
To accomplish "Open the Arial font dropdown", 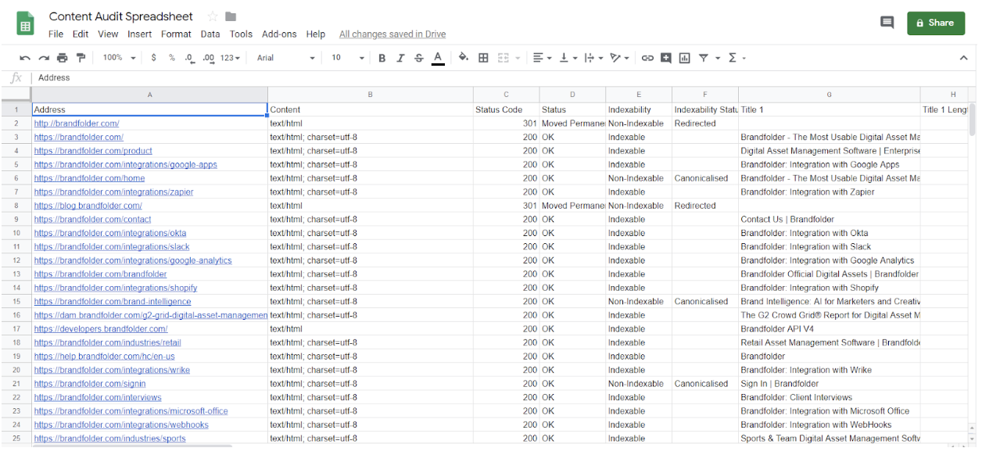I will pos(286,58).
